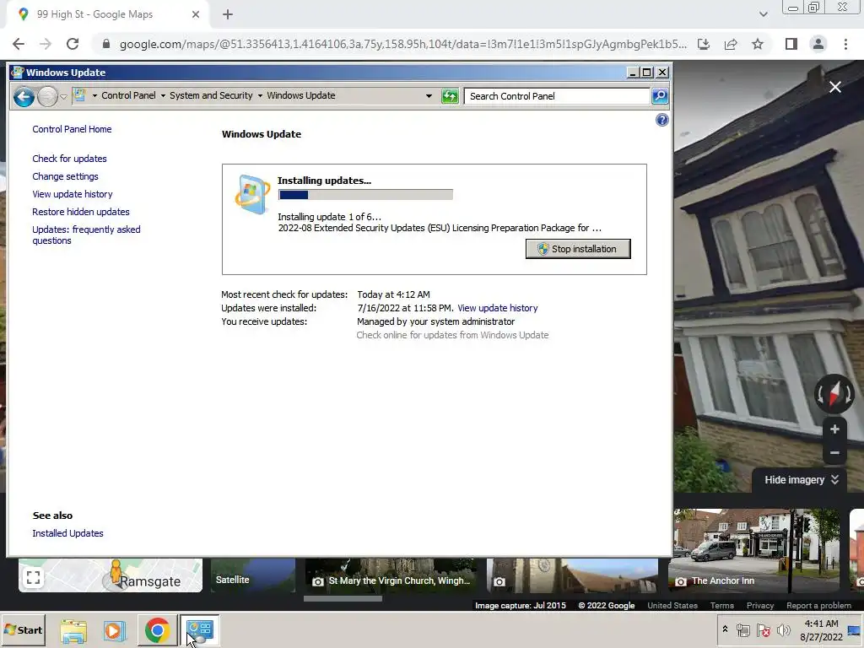Viewport: 864px width, 648px height.
Task: Toggle Chrome side panel
Action: (791, 44)
